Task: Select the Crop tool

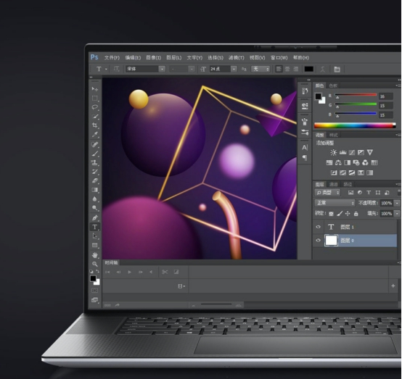Action: tap(95, 125)
